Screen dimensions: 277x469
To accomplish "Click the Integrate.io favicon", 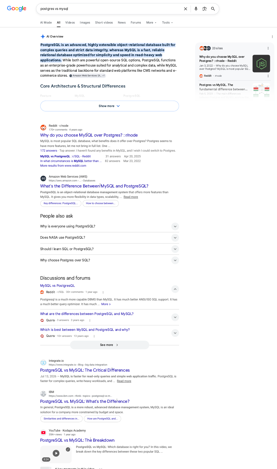I will (43, 363).
